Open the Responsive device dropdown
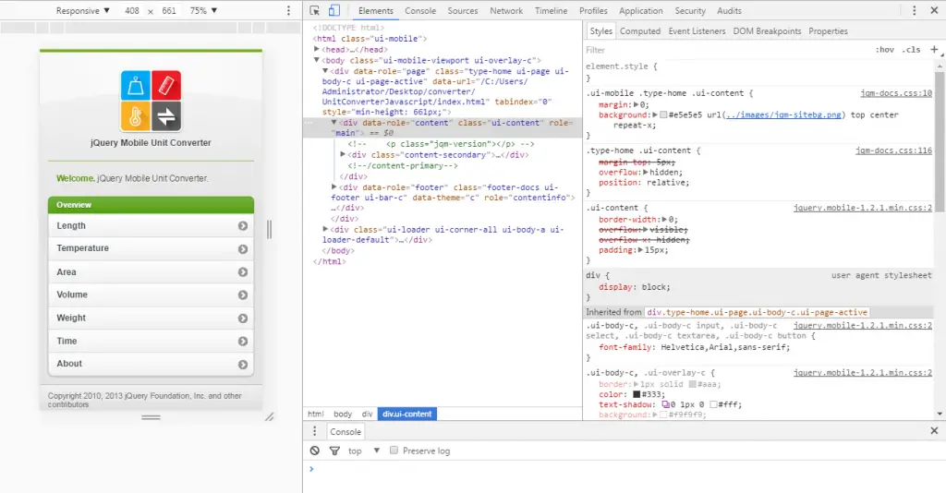The width and height of the screenshot is (946, 493). point(82,11)
